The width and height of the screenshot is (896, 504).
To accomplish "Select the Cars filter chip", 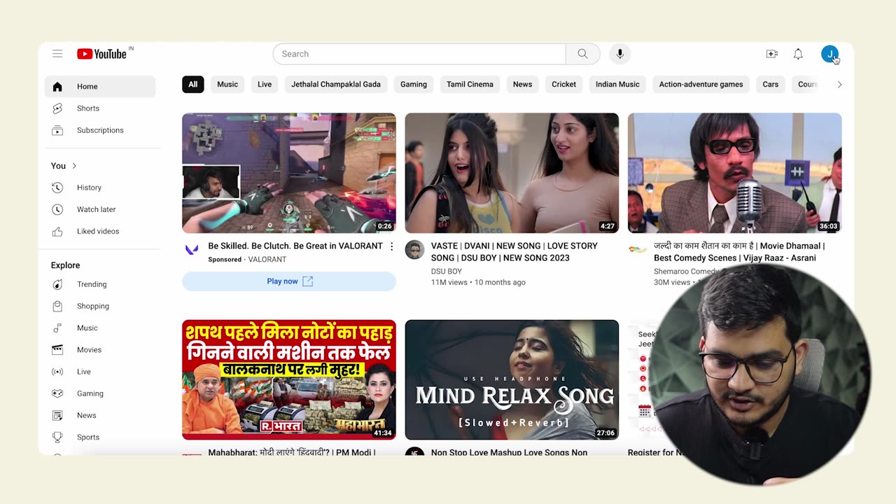I will [771, 85].
